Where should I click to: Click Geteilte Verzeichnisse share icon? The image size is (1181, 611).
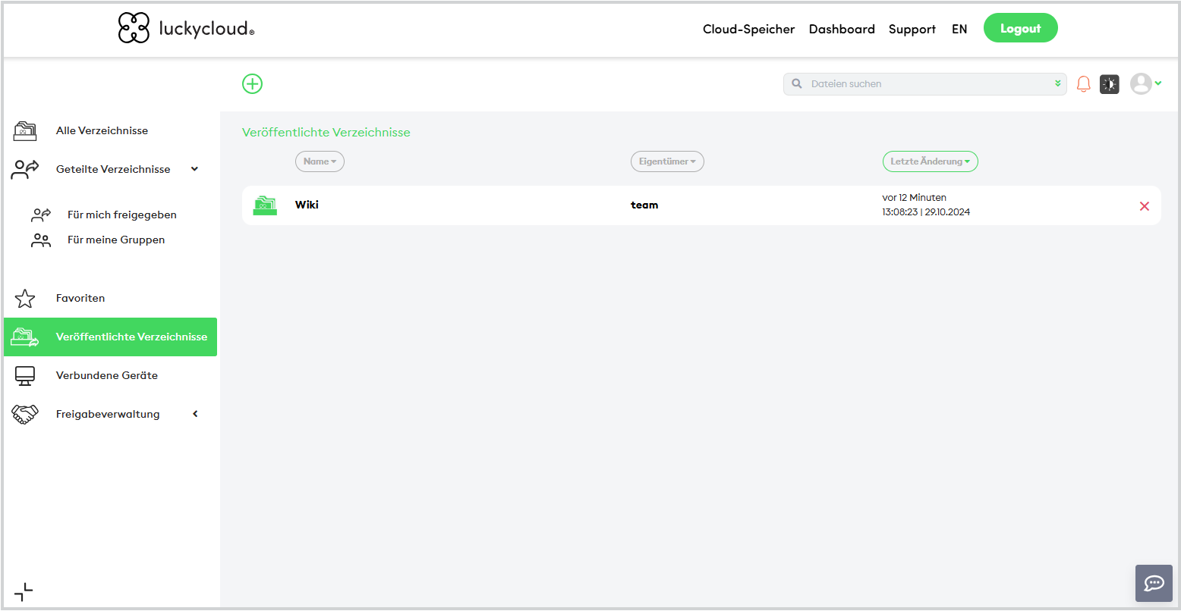pos(25,169)
